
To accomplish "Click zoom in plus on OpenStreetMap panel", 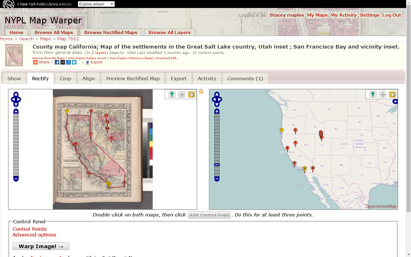I will (217, 111).
